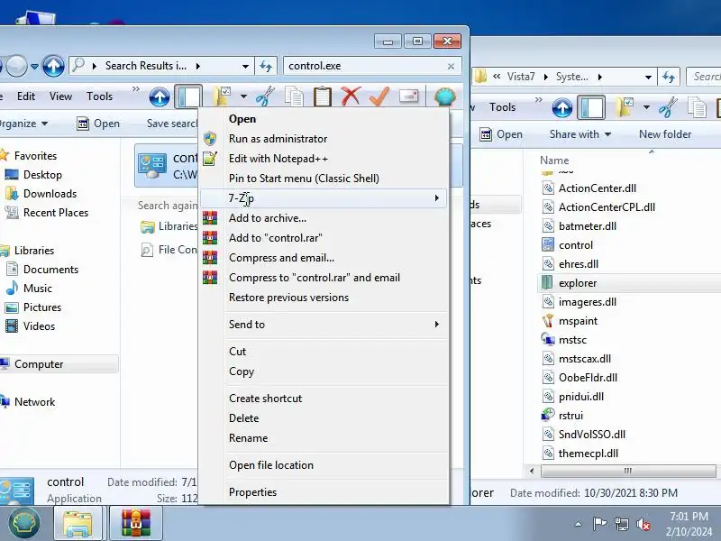This screenshot has width=721, height=541.
Task: Click the Cut scissors icon in front window toolbar
Action: (x=265, y=96)
